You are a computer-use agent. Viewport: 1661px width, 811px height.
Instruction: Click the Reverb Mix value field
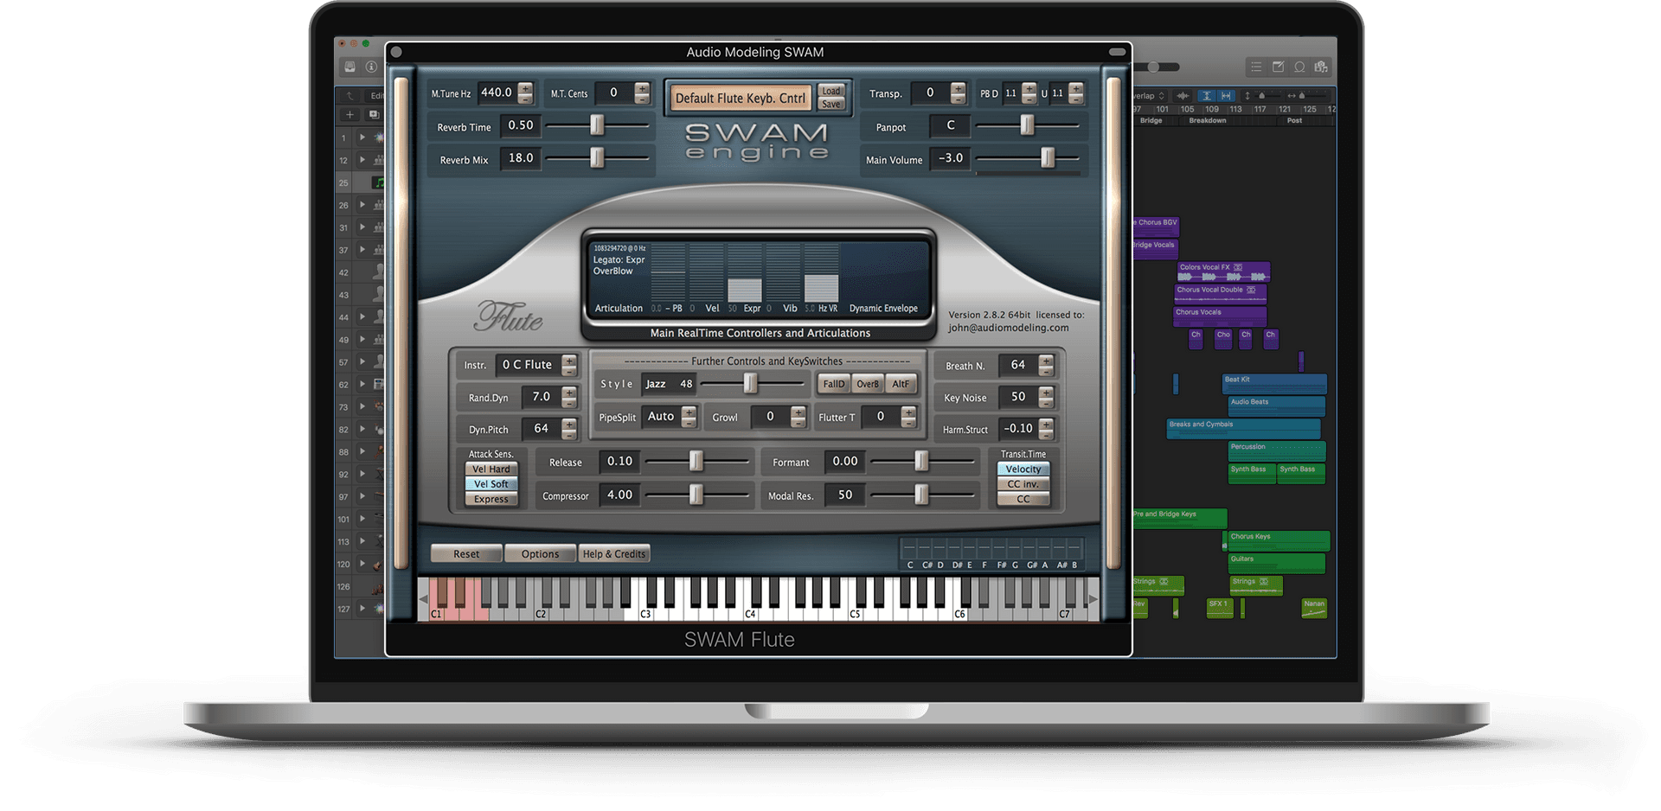[x=521, y=158]
